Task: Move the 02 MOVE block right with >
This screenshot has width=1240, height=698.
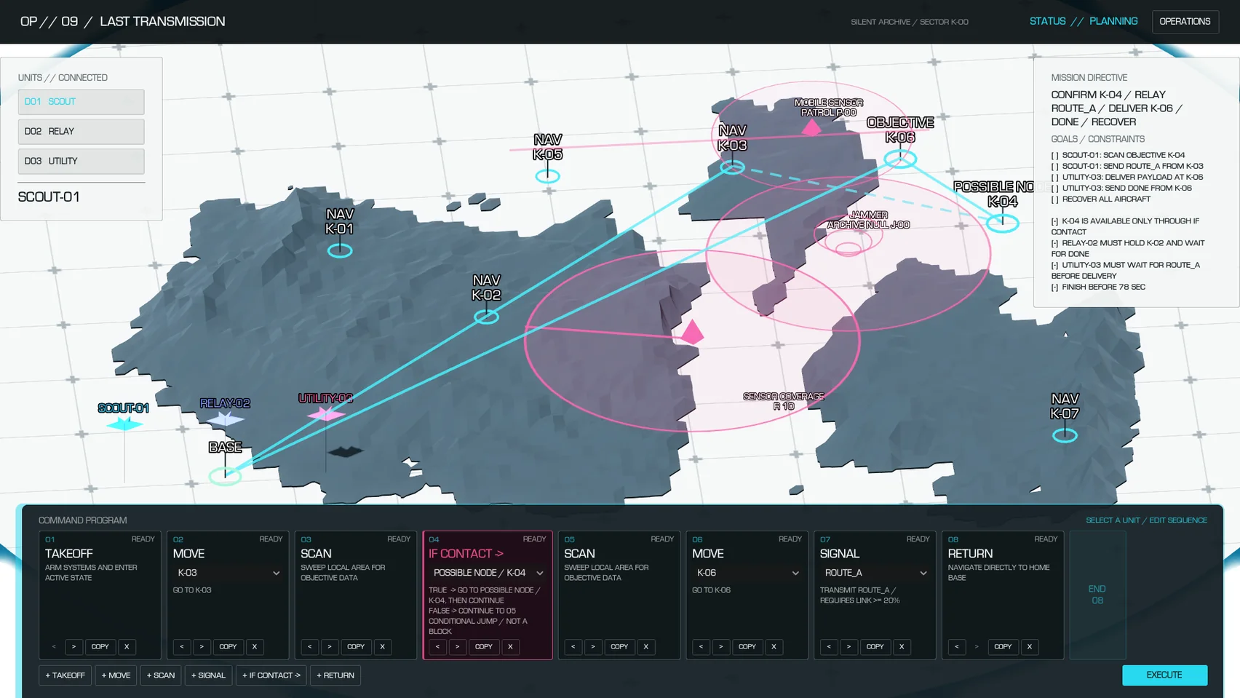Action: (202, 646)
